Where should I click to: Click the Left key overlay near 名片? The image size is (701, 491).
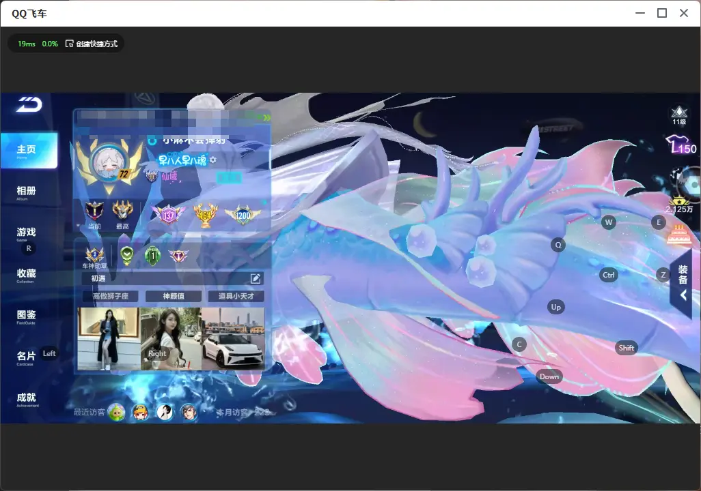tap(49, 353)
